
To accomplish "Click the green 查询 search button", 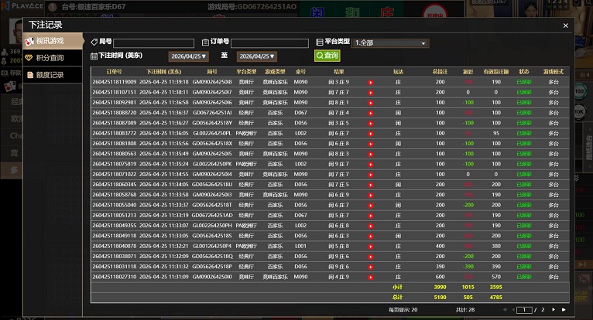I will click(x=327, y=56).
